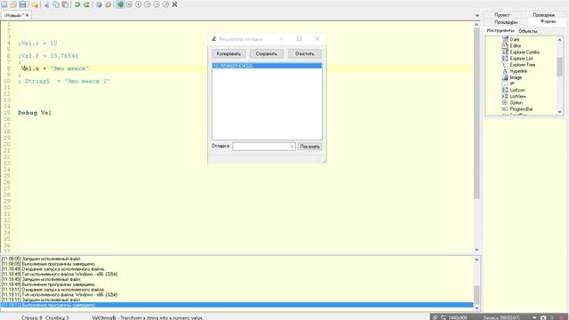Image resolution: width=569 pixels, height=320 pixels.
Task: Click line number 15 in the gutter
Action: pos(7,113)
